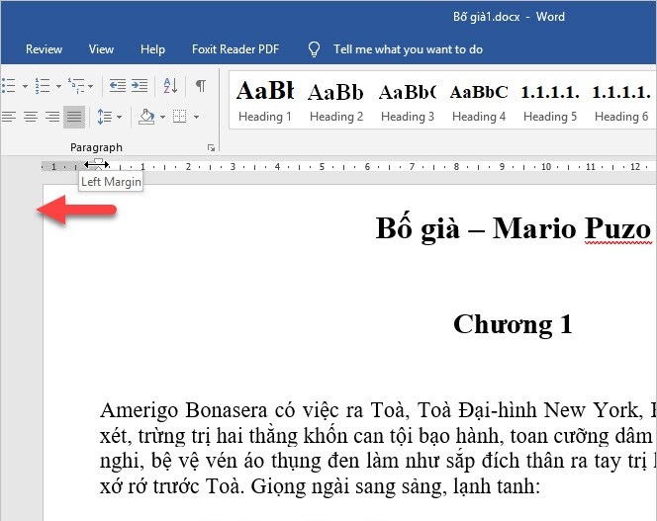Click the 'Chương 1' heading text

(x=513, y=324)
